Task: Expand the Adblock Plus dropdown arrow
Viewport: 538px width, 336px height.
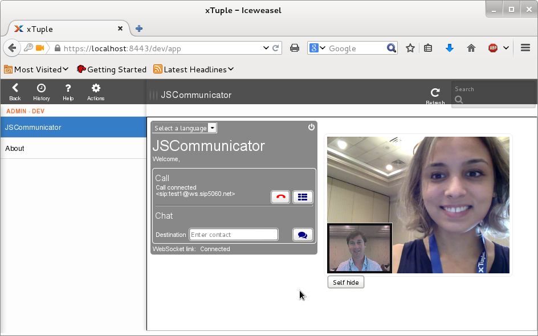Action: pos(506,48)
